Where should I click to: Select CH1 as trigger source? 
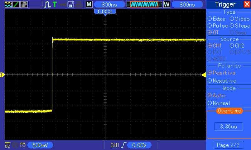[x=214, y=46]
